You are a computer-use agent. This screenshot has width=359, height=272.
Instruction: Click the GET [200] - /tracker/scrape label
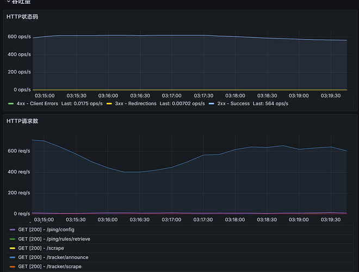[x=50, y=267]
